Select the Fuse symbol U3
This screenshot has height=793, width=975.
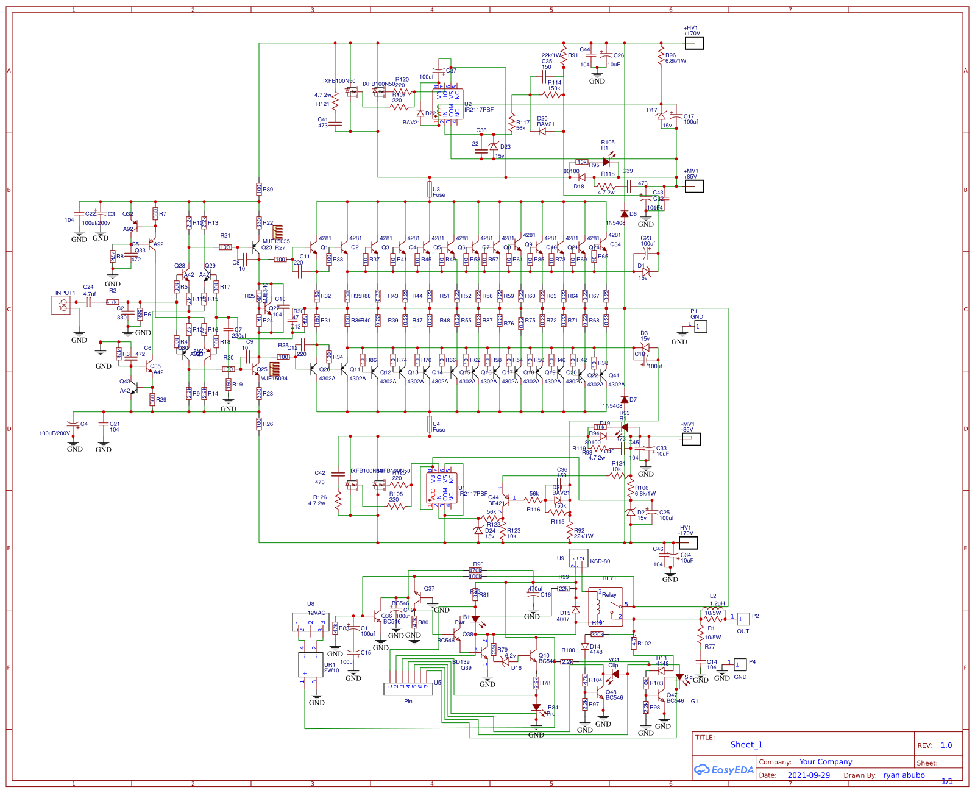point(430,190)
